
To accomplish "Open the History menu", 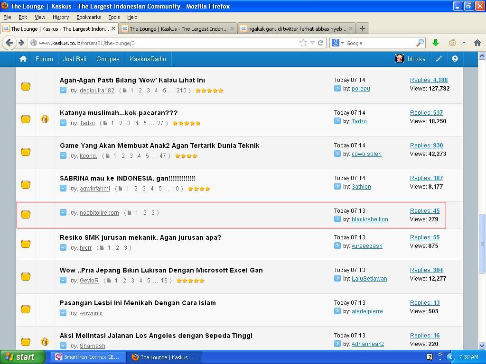I will [61, 17].
